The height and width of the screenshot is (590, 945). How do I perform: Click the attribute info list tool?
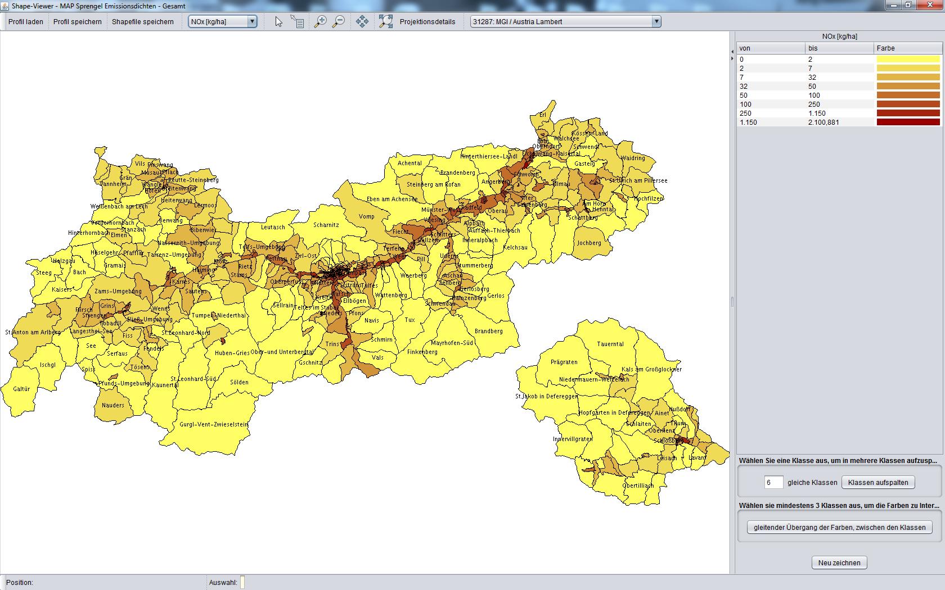point(297,22)
